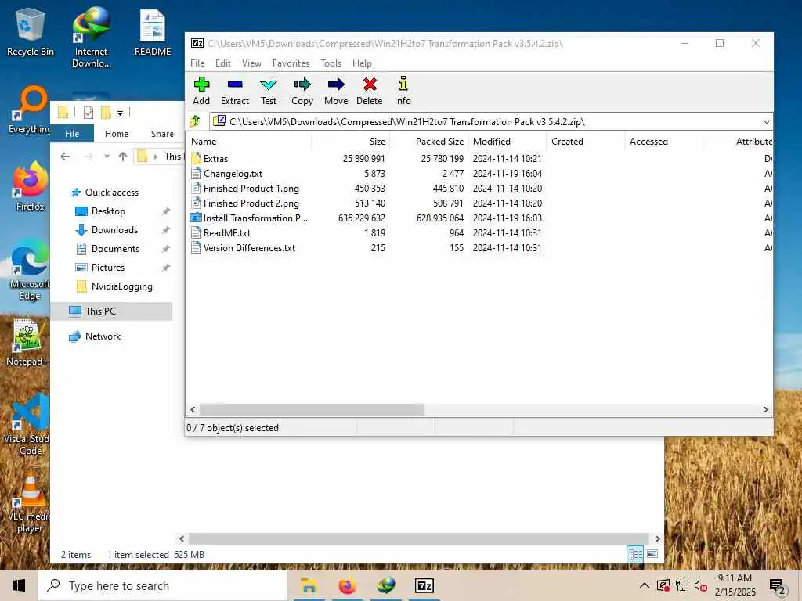The image size is (802, 601).
Task: Click the red Delete icon
Action: (x=370, y=91)
